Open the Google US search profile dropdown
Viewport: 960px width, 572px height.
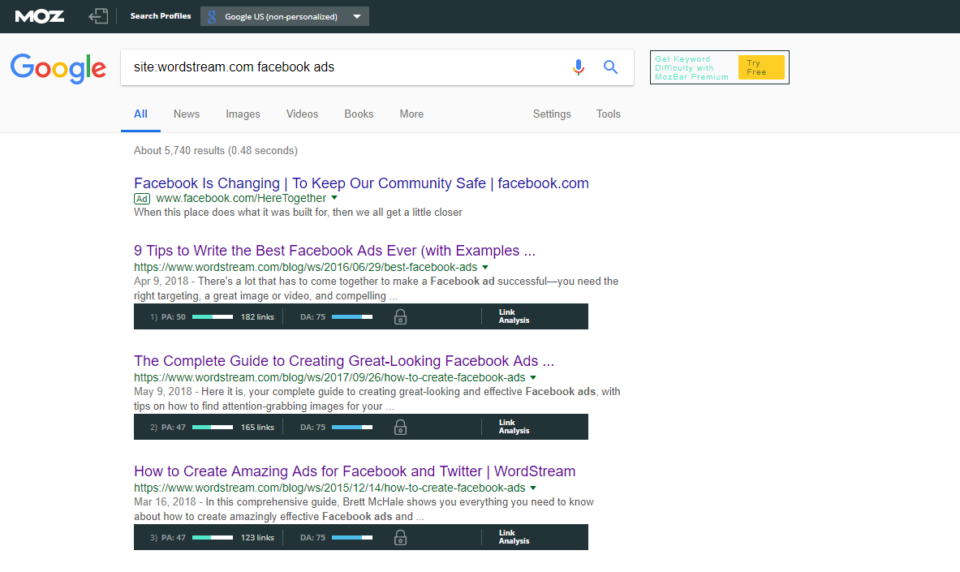pos(284,16)
